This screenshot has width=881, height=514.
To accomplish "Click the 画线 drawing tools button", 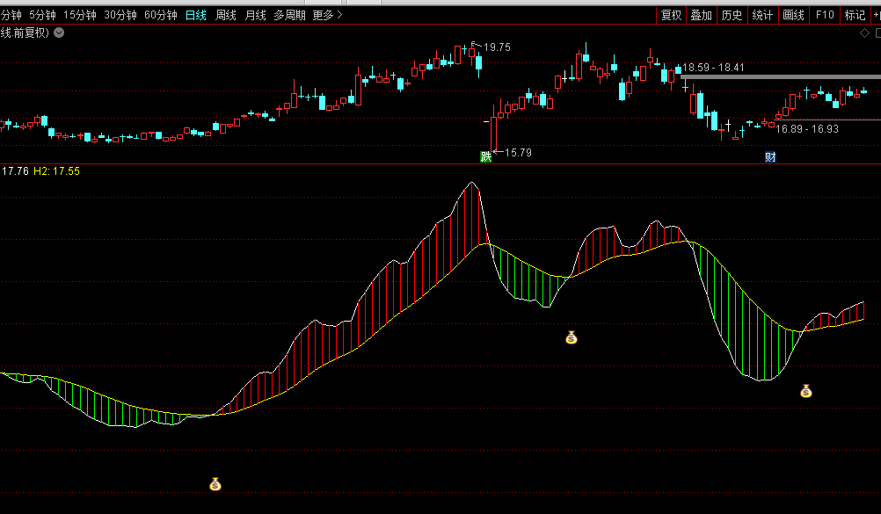I will (x=793, y=15).
